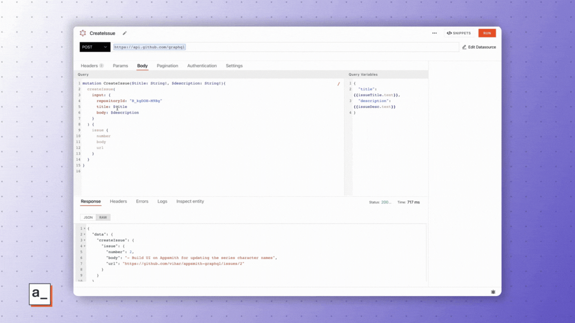Select the Body tab
575x323 pixels.
(x=142, y=66)
